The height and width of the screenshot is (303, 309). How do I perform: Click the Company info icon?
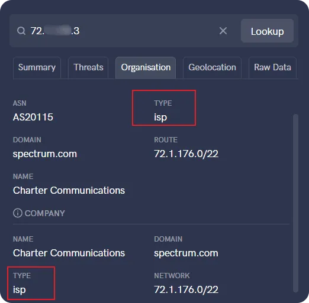tap(18, 213)
